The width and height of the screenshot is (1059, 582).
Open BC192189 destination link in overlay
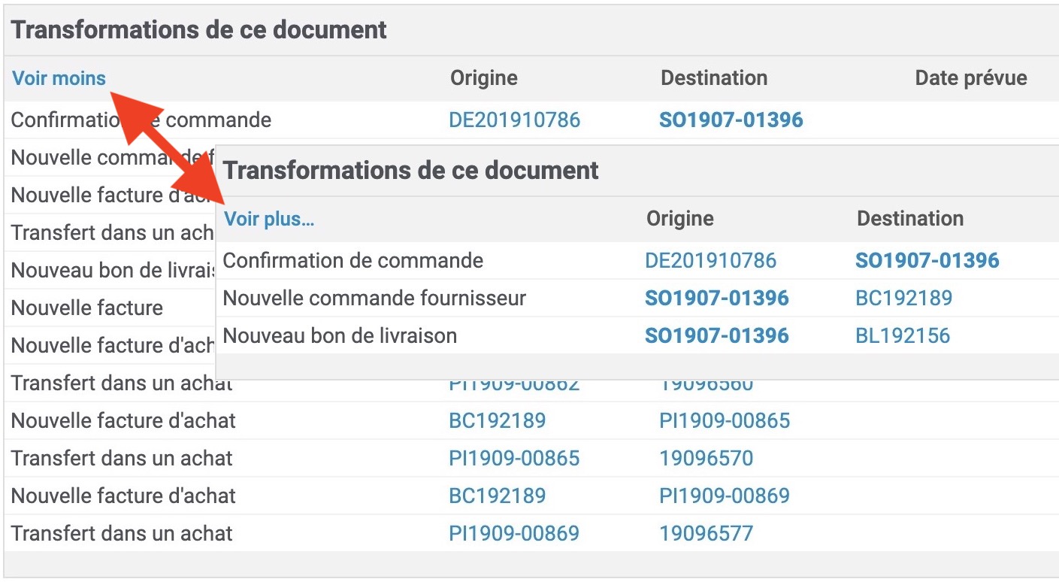(903, 299)
